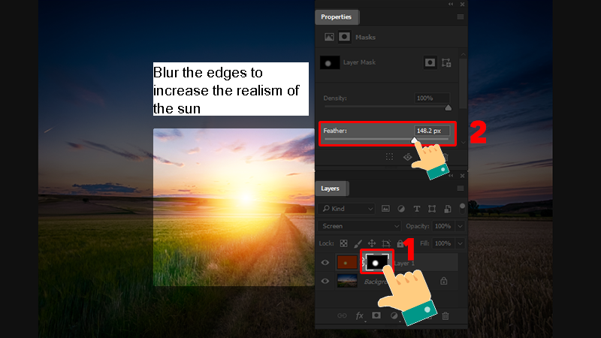
Task: Click the Background layer lock icon
Action: (443, 281)
